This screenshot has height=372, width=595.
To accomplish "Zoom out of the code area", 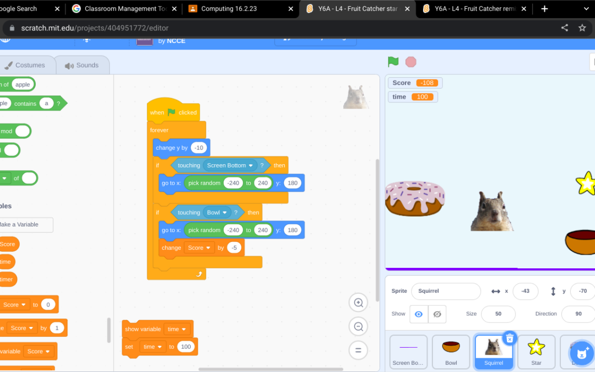I will pos(358,326).
